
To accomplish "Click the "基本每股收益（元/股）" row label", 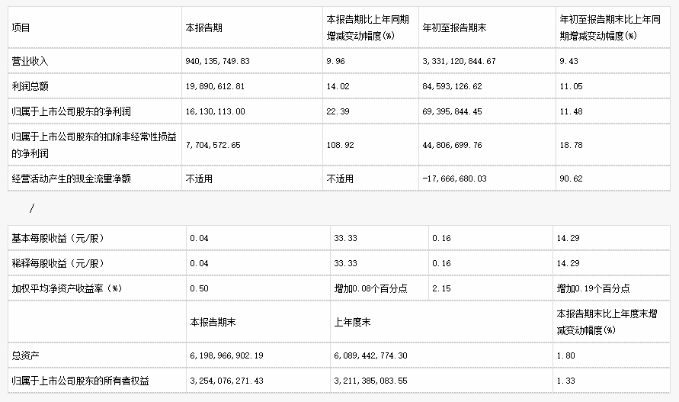I will click(x=58, y=239).
